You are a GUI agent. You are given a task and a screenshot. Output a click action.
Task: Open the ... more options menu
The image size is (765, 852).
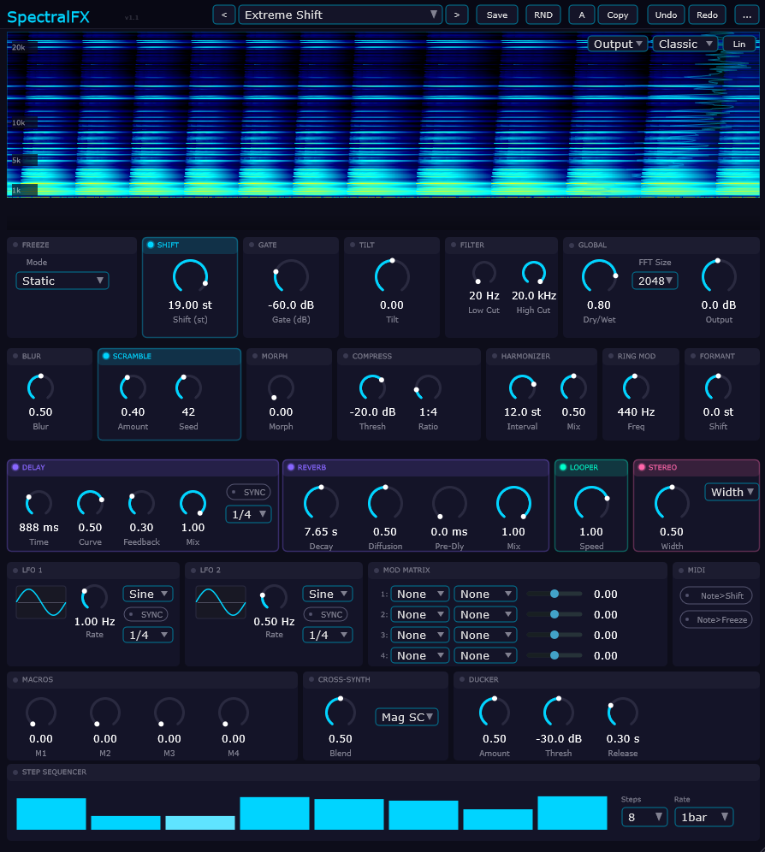click(746, 15)
